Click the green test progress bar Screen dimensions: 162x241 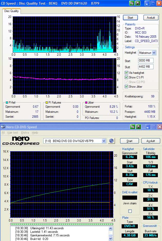tap(62, 224)
